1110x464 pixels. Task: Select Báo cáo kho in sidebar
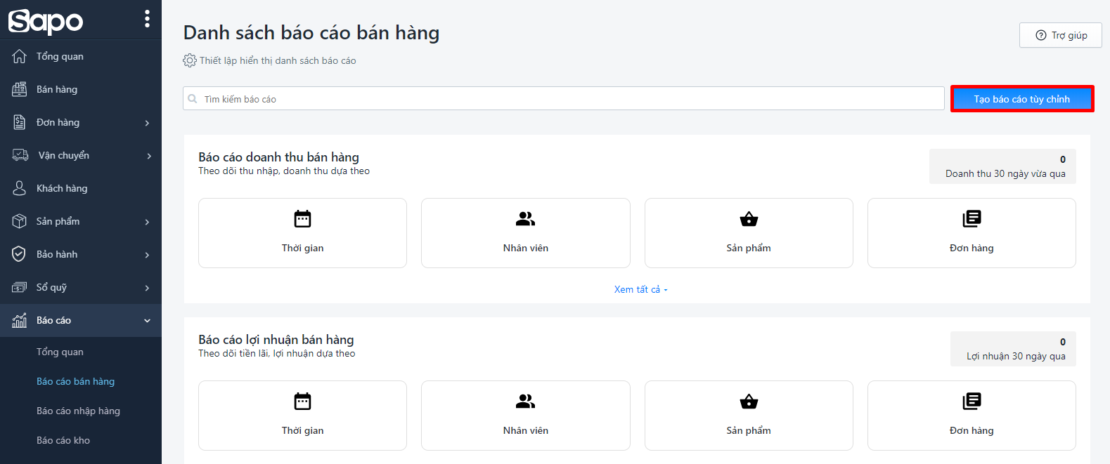63,440
